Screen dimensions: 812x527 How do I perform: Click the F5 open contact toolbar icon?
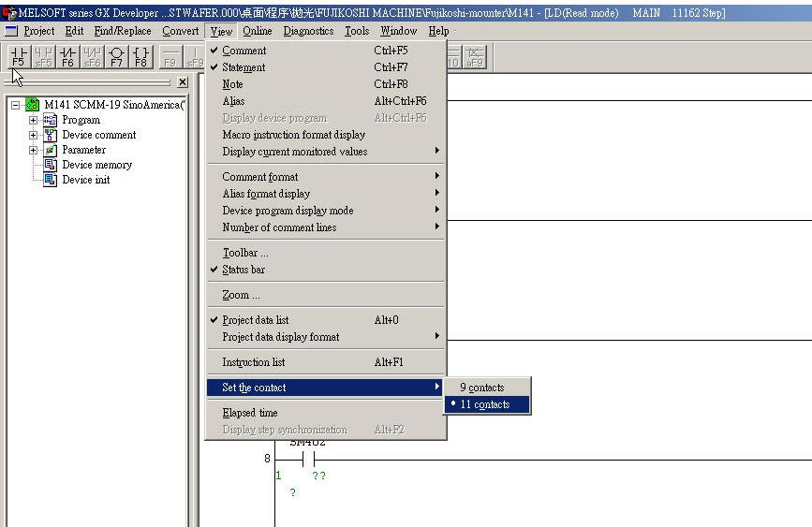point(18,57)
